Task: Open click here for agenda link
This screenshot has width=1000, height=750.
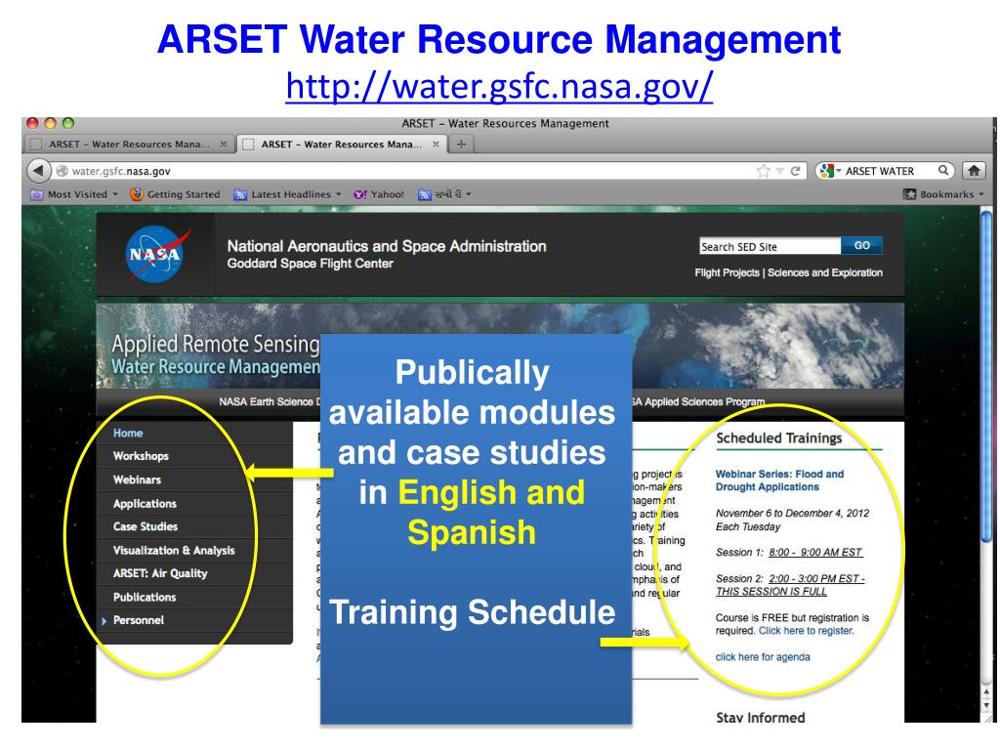Action: 763,657
